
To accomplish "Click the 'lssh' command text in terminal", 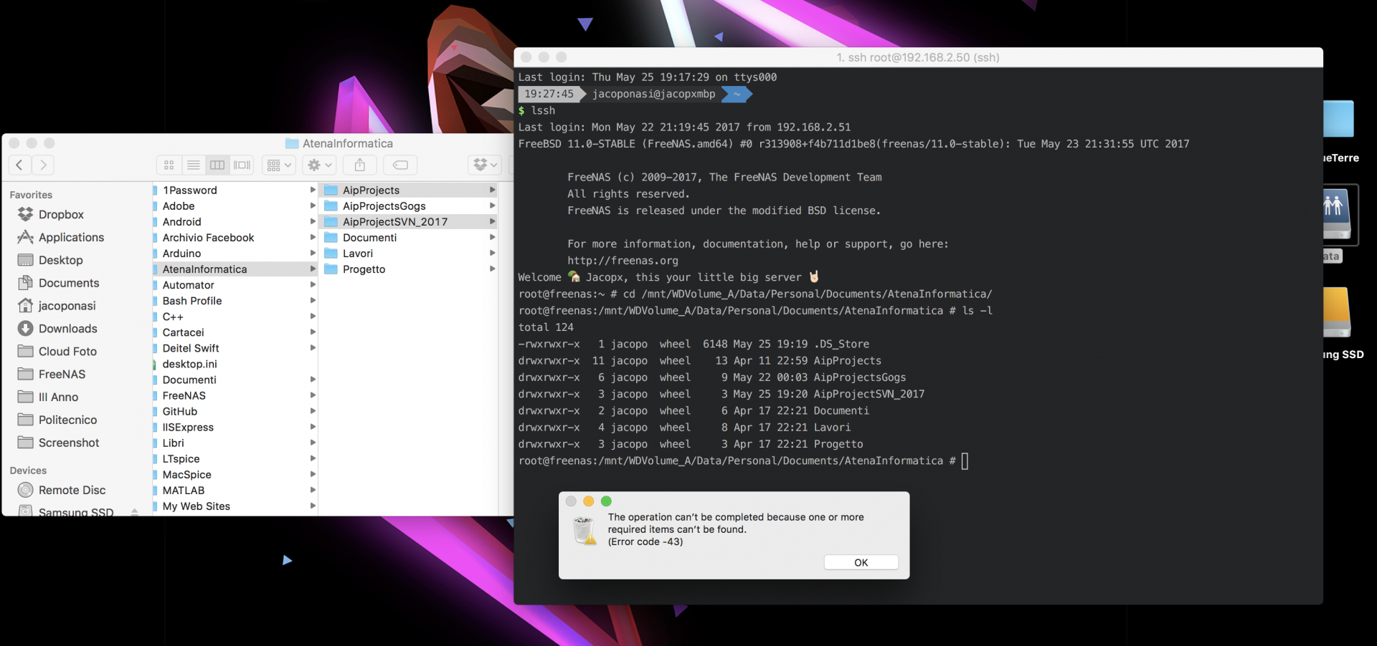I will (x=543, y=111).
